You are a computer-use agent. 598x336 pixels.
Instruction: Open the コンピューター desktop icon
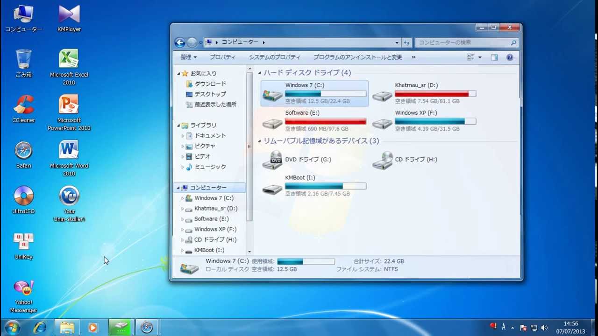[x=23, y=19]
